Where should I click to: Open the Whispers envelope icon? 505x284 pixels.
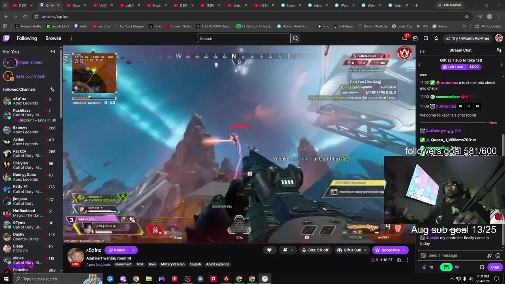[415, 38]
